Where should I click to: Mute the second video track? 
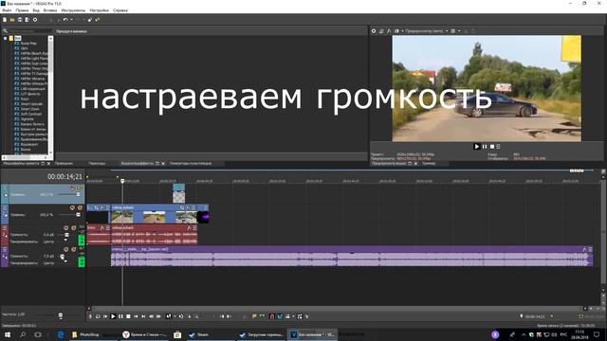[x=72, y=208]
